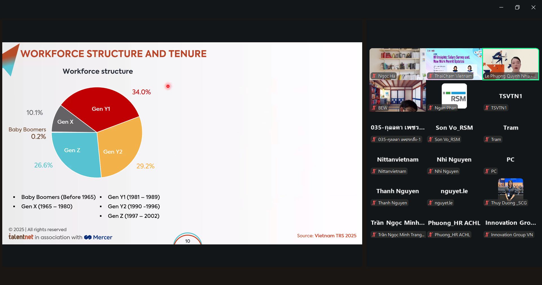Minimize the meeting window

pyautogui.click(x=501, y=7)
